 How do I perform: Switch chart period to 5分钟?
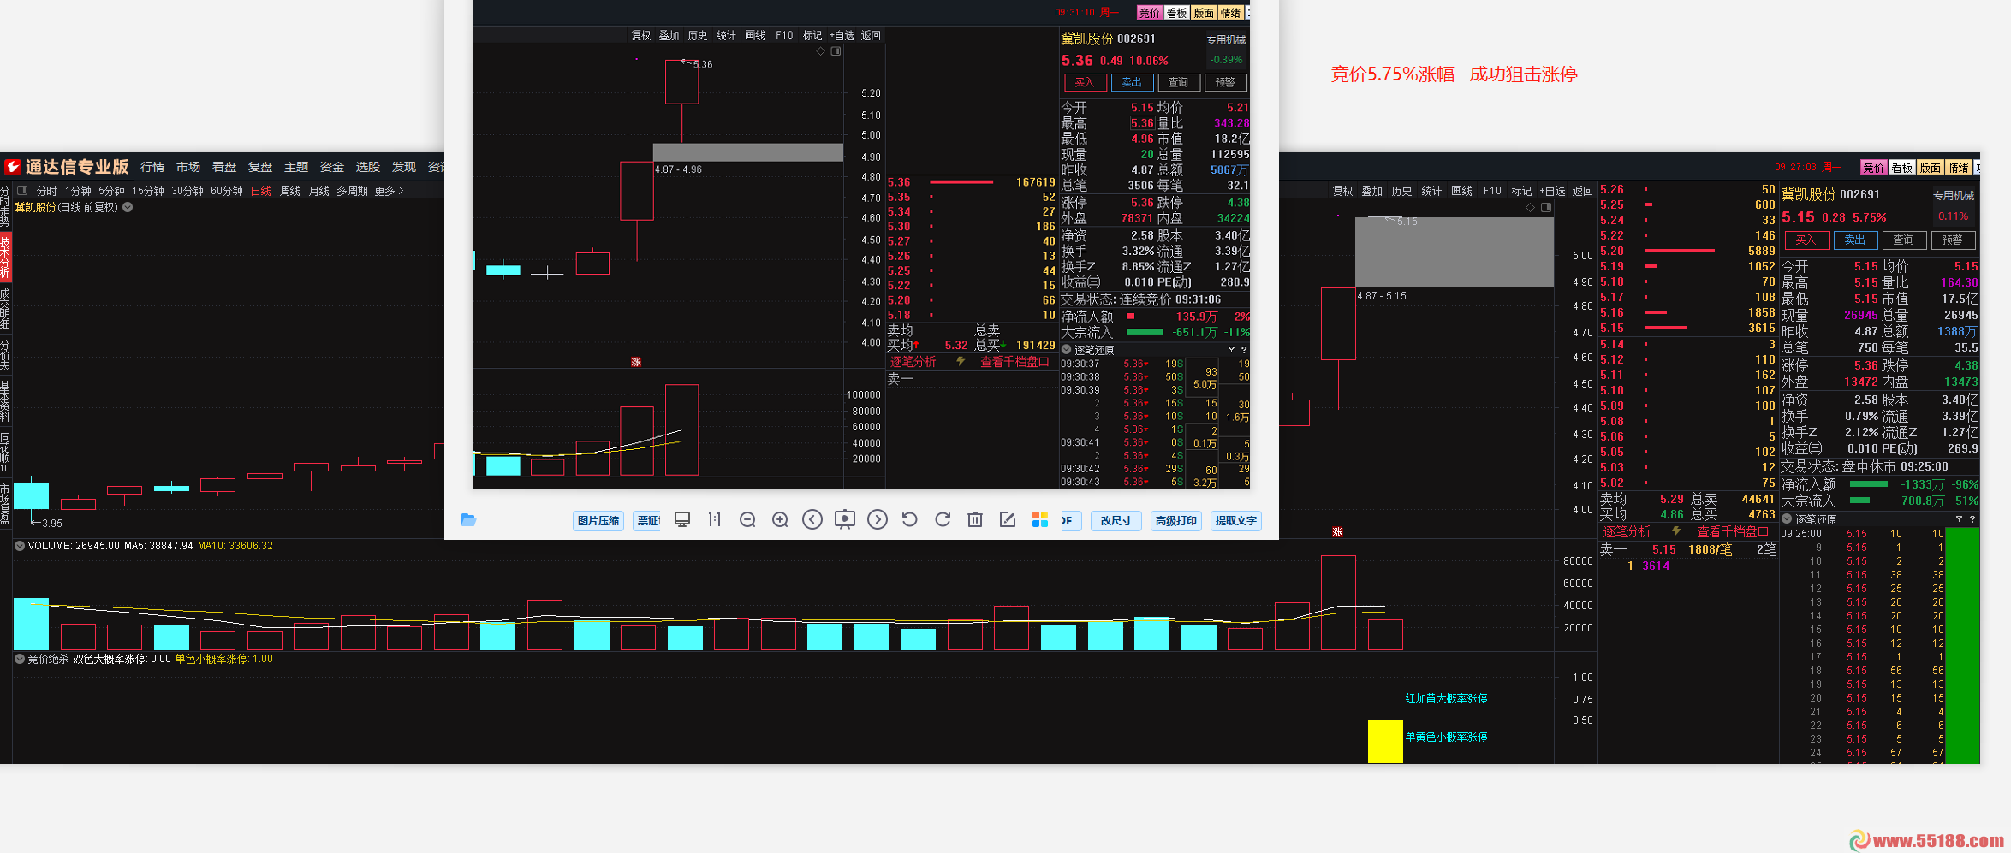point(111,192)
